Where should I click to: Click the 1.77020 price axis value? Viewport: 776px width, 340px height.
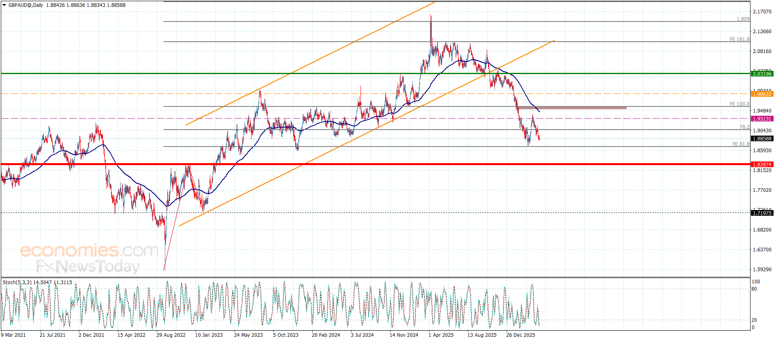point(762,190)
